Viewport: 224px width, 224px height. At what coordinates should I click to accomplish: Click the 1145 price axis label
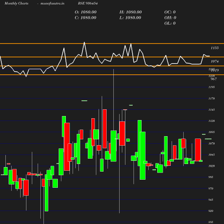pos(211,110)
